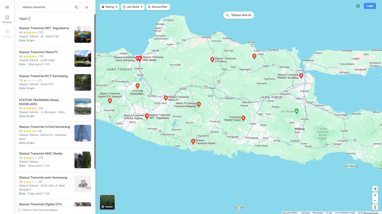Click the Indonesia link in the footer
This screenshot has height=214, width=382.
click(305, 213)
